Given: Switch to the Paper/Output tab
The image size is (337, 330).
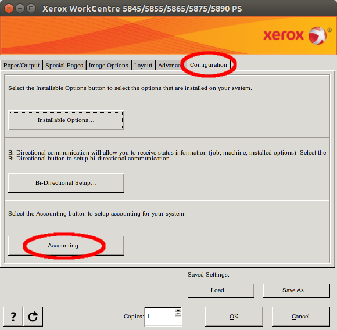Looking at the screenshot, I should (21, 65).
